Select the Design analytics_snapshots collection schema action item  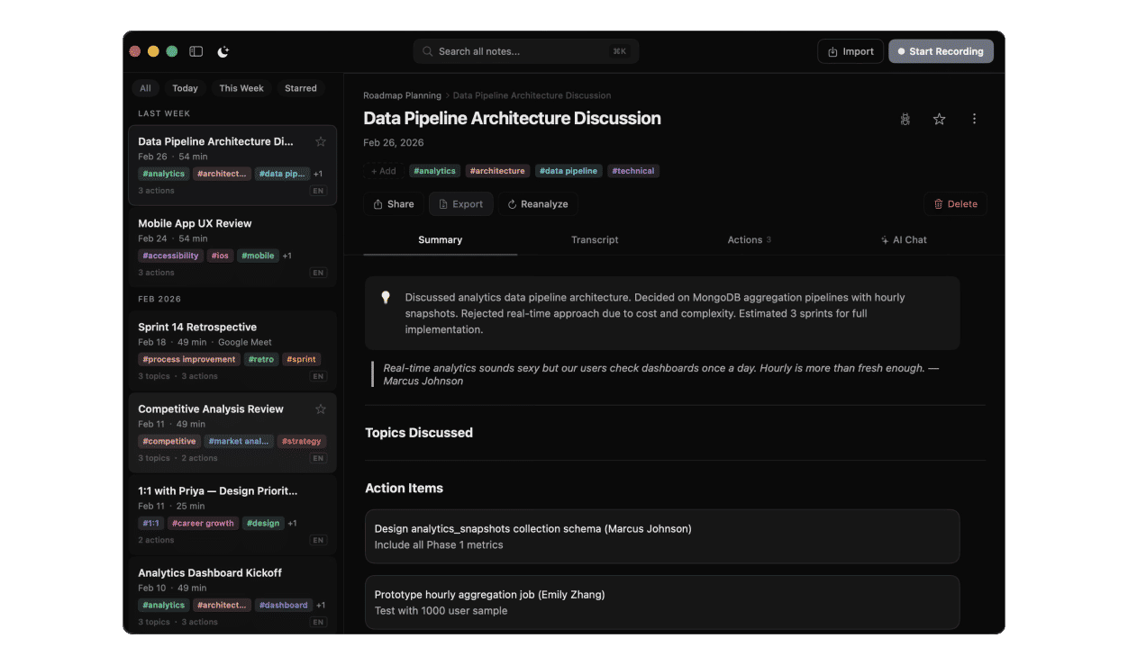662,536
